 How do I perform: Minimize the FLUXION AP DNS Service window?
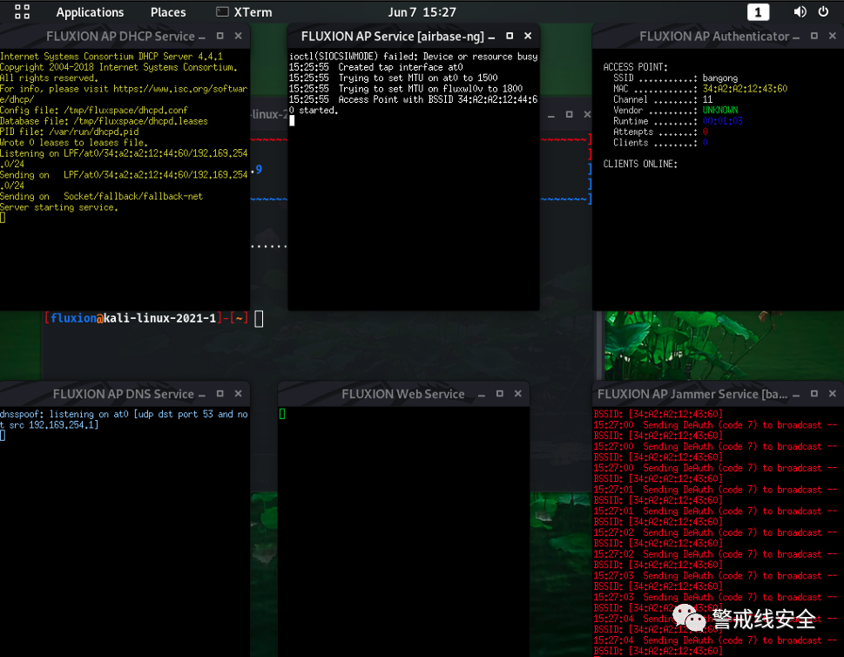[202, 395]
